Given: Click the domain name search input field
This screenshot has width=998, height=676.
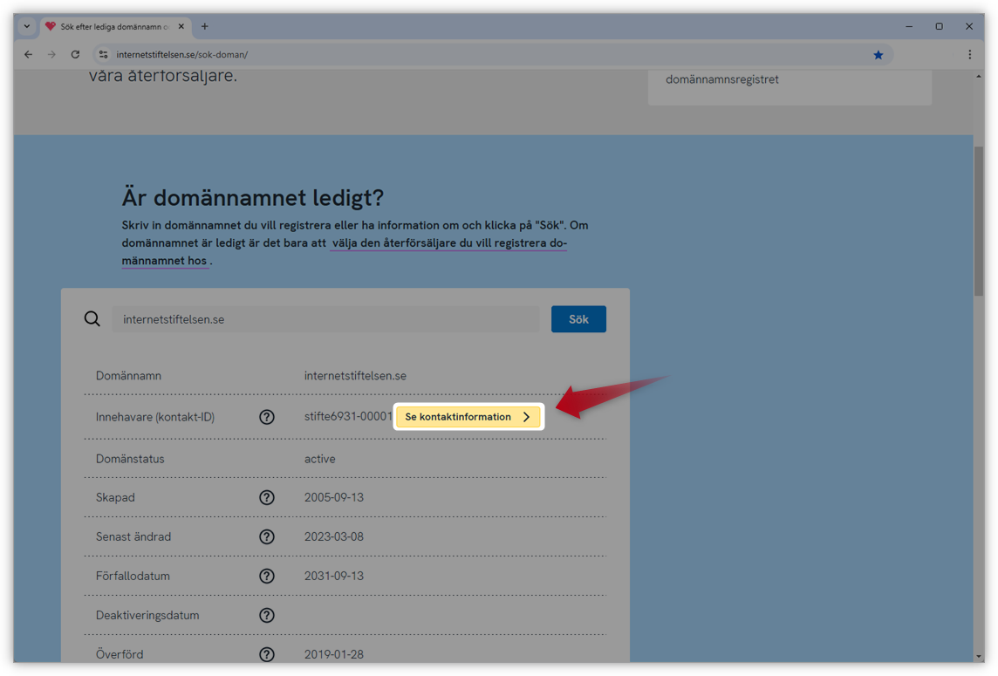Looking at the screenshot, I should click(x=325, y=318).
